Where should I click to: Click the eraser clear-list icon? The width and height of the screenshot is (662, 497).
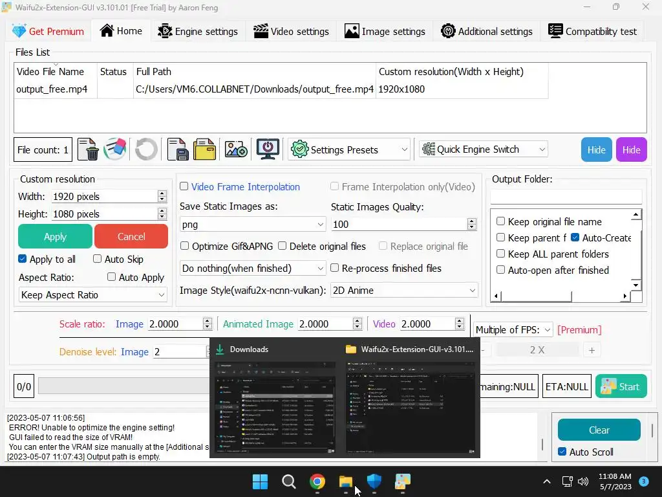tap(115, 149)
